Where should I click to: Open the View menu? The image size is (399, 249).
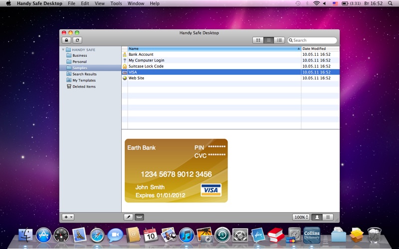tap(99, 3)
